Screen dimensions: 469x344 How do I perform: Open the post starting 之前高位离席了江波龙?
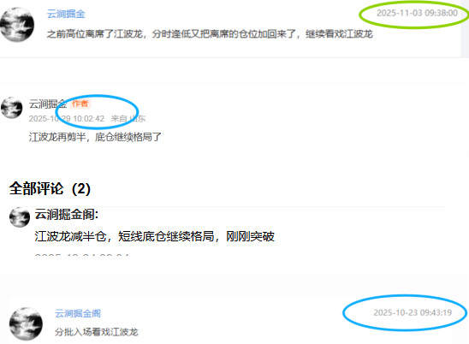(x=210, y=34)
